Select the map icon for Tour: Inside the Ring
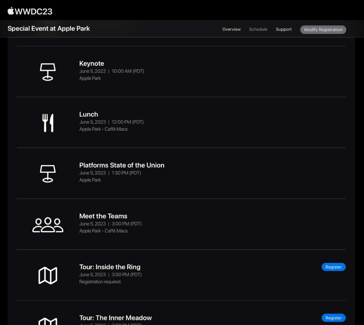The height and width of the screenshot is (325, 364). tap(48, 275)
